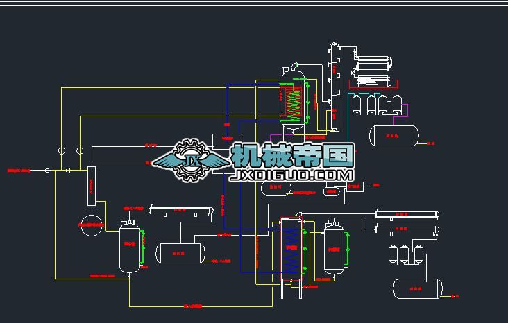508x323 pixels.
Task: Select the narrow vertical heat exchanger on left
Action: tap(91, 186)
